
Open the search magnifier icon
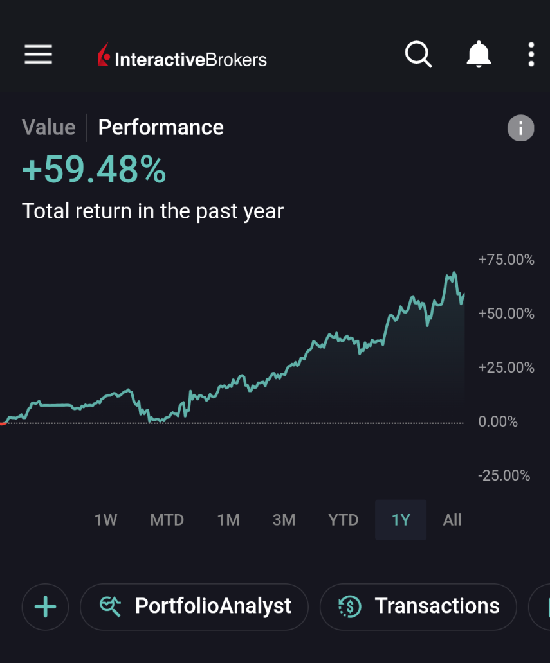(x=418, y=55)
